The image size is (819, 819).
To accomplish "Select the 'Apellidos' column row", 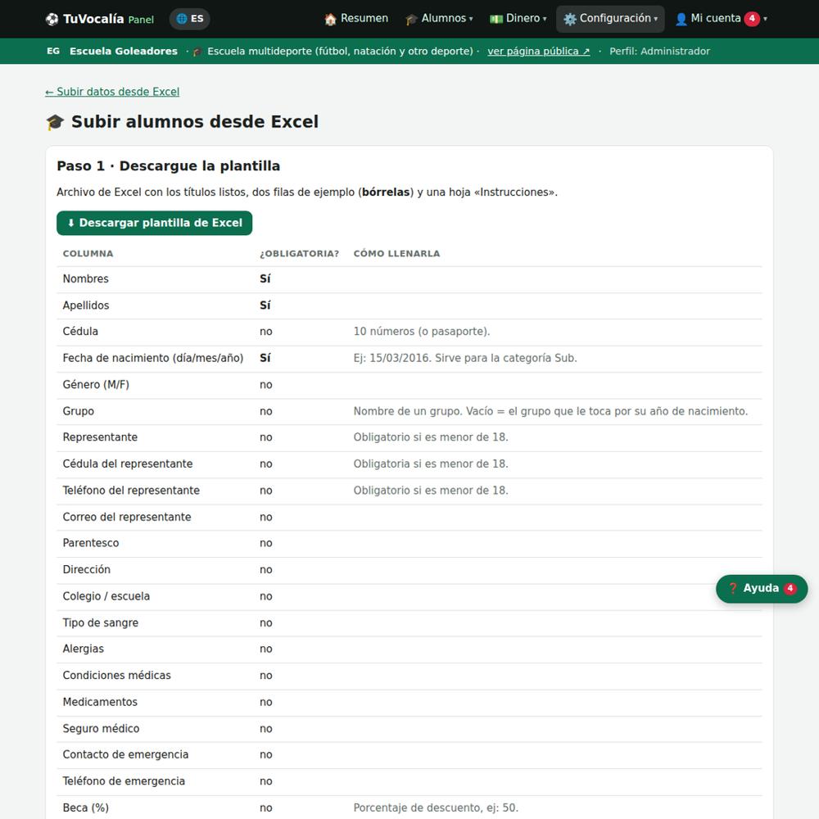I will [409, 305].
